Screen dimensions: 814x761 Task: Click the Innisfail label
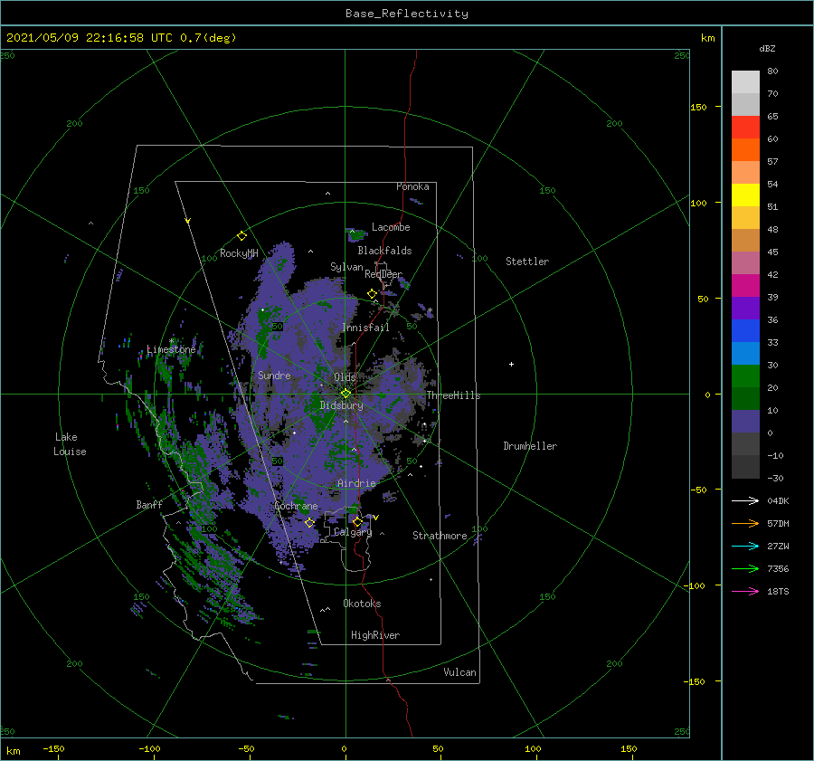click(365, 328)
